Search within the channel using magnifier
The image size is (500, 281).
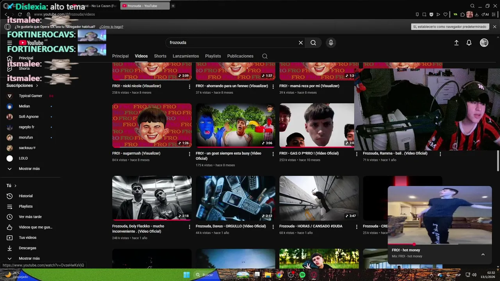[265, 56]
